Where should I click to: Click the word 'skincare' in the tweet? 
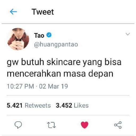pos(63,62)
